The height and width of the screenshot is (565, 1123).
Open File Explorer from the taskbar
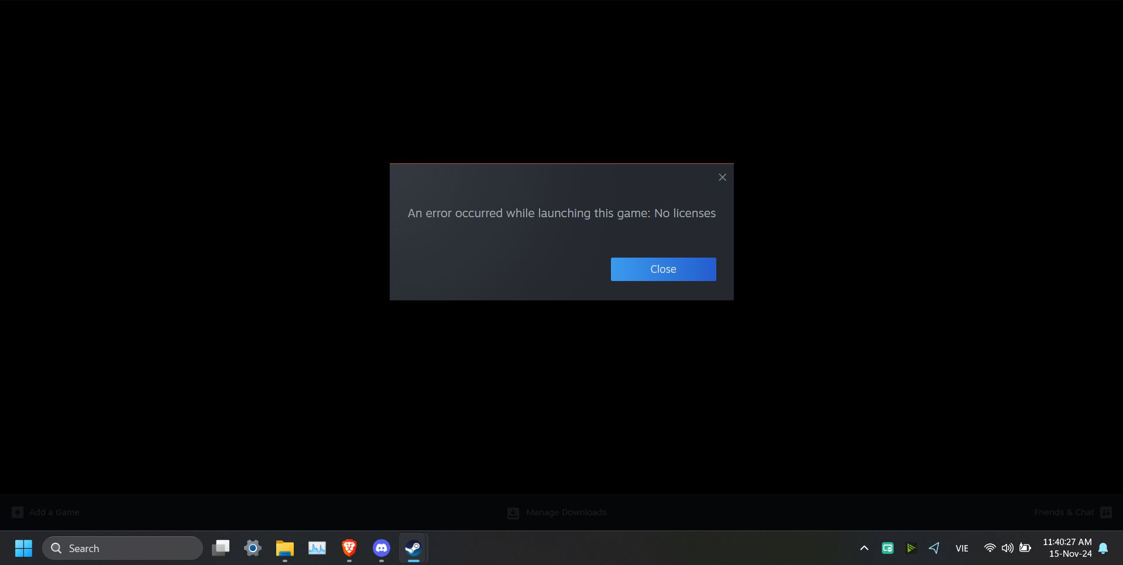[x=284, y=548]
